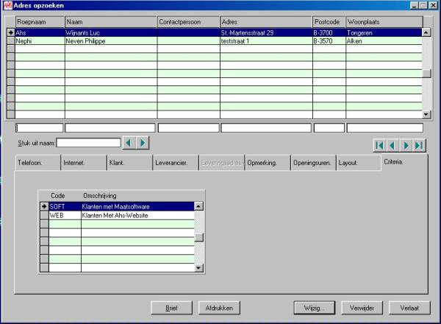
Task: Click the Woonplaats filter field
Action: pos(384,128)
